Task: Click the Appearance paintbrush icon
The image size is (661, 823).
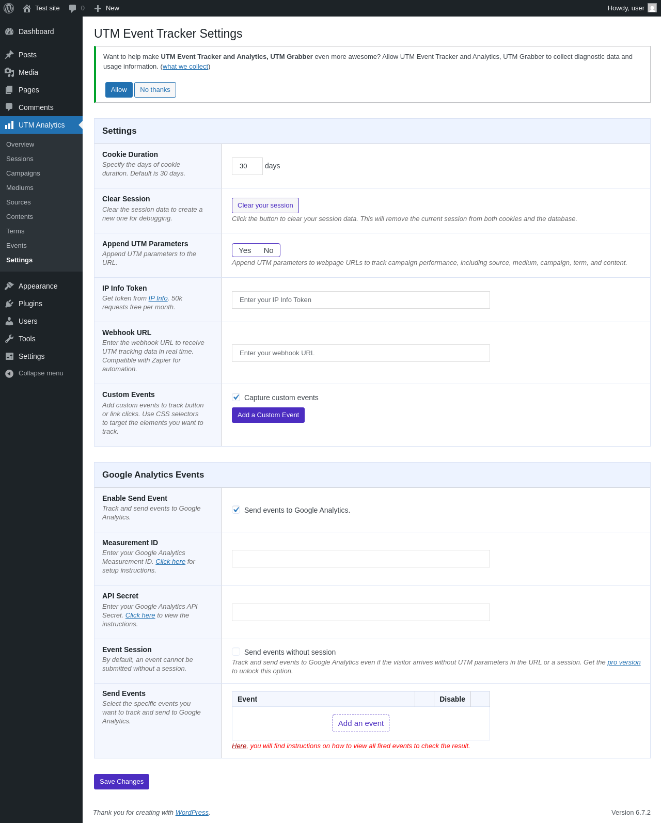Action: tap(9, 286)
